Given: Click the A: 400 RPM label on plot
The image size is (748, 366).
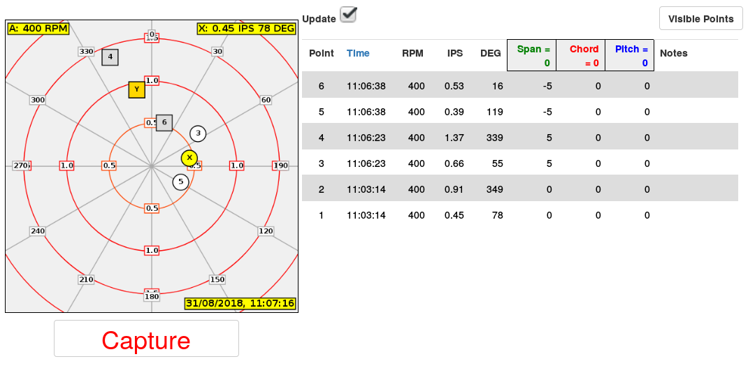Looking at the screenshot, I should pyautogui.click(x=38, y=29).
